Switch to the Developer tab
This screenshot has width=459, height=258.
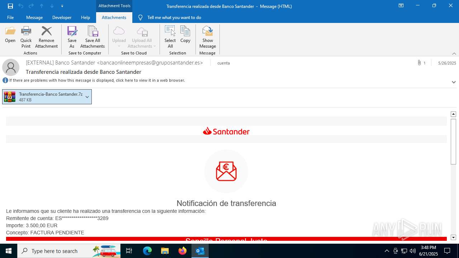[x=62, y=18]
